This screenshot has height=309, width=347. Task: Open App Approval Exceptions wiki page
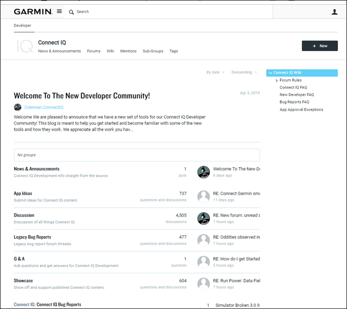coord(301,110)
